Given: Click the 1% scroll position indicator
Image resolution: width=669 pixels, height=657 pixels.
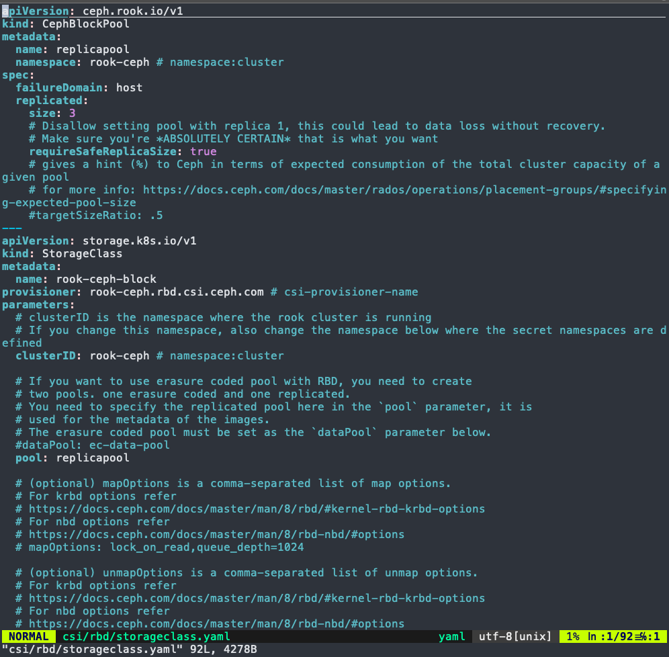Looking at the screenshot, I should point(573,636).
